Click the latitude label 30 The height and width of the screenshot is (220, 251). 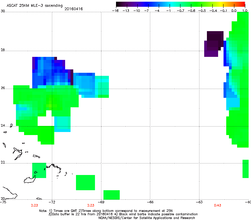coord(3,11)
